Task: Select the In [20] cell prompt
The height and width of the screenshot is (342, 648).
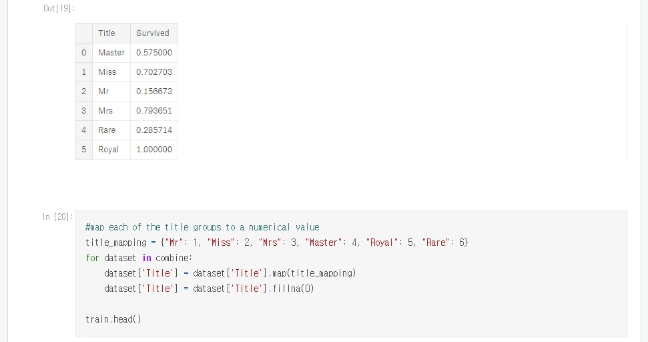Action: [57, 216]
